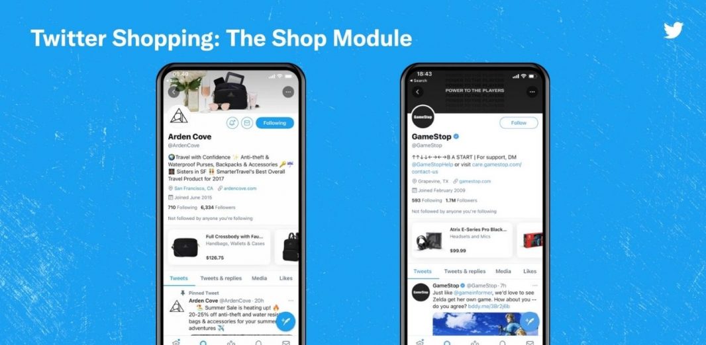Switch to Media tab on GameStop profile

[x=503, y=272]
